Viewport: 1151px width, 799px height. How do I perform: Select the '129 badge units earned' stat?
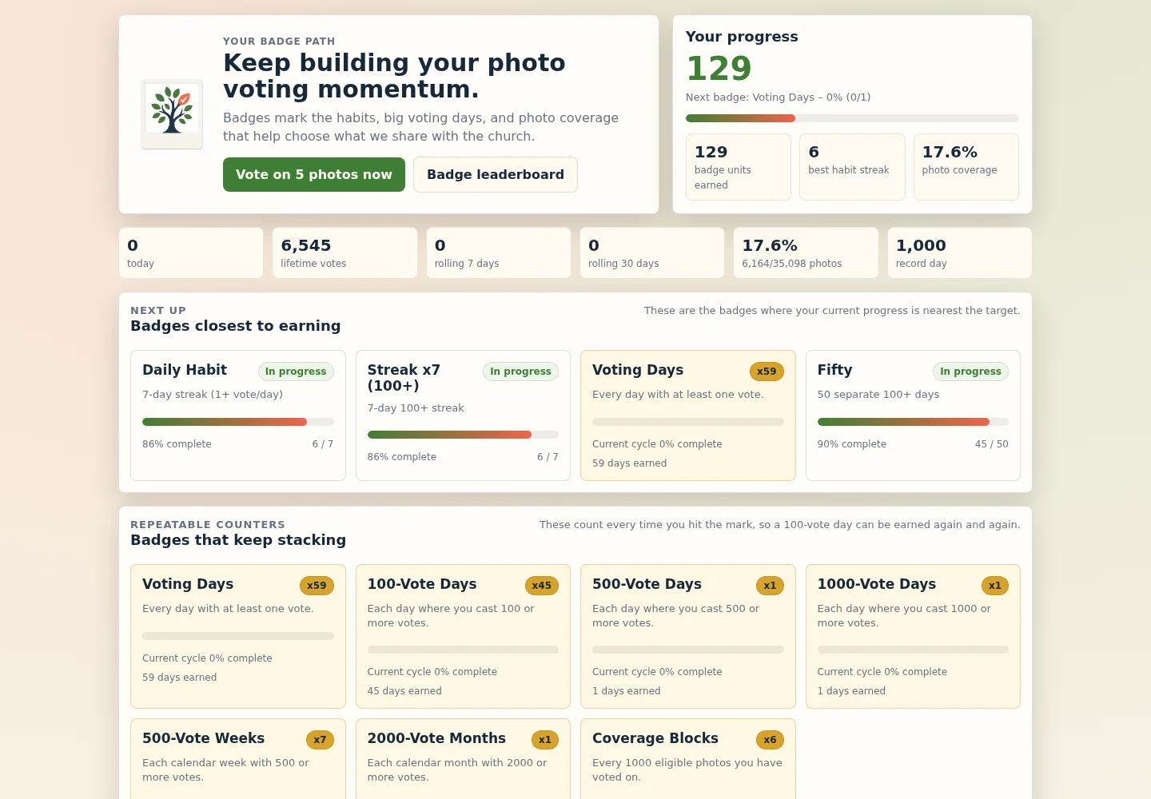pyautogui.click(x=739, y=167)
